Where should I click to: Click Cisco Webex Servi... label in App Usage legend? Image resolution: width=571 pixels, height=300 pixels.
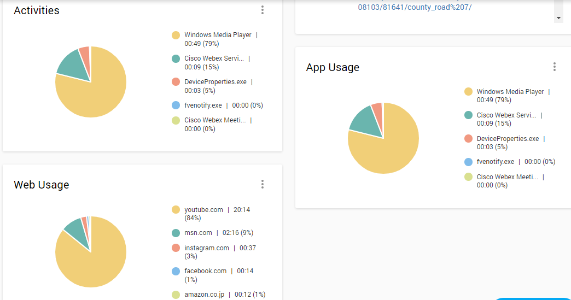point(506,115)
